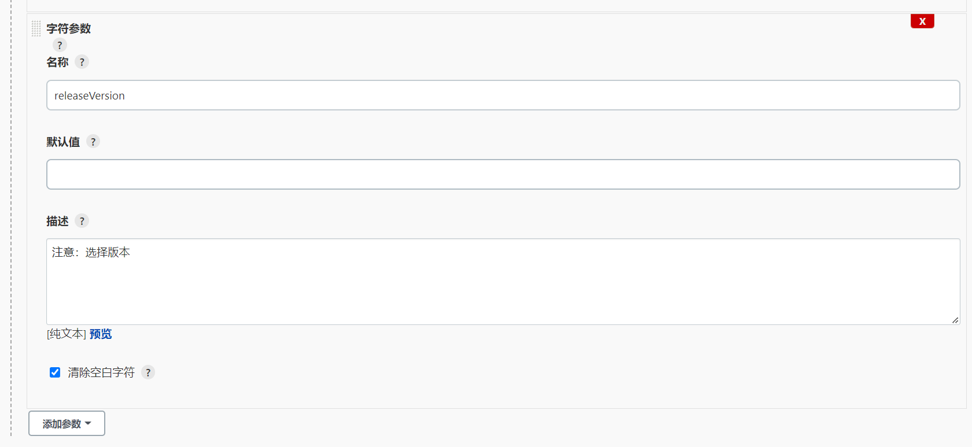Open the 添加参数 dropdown menu
The image size is (972, 447).
[67, 423]
